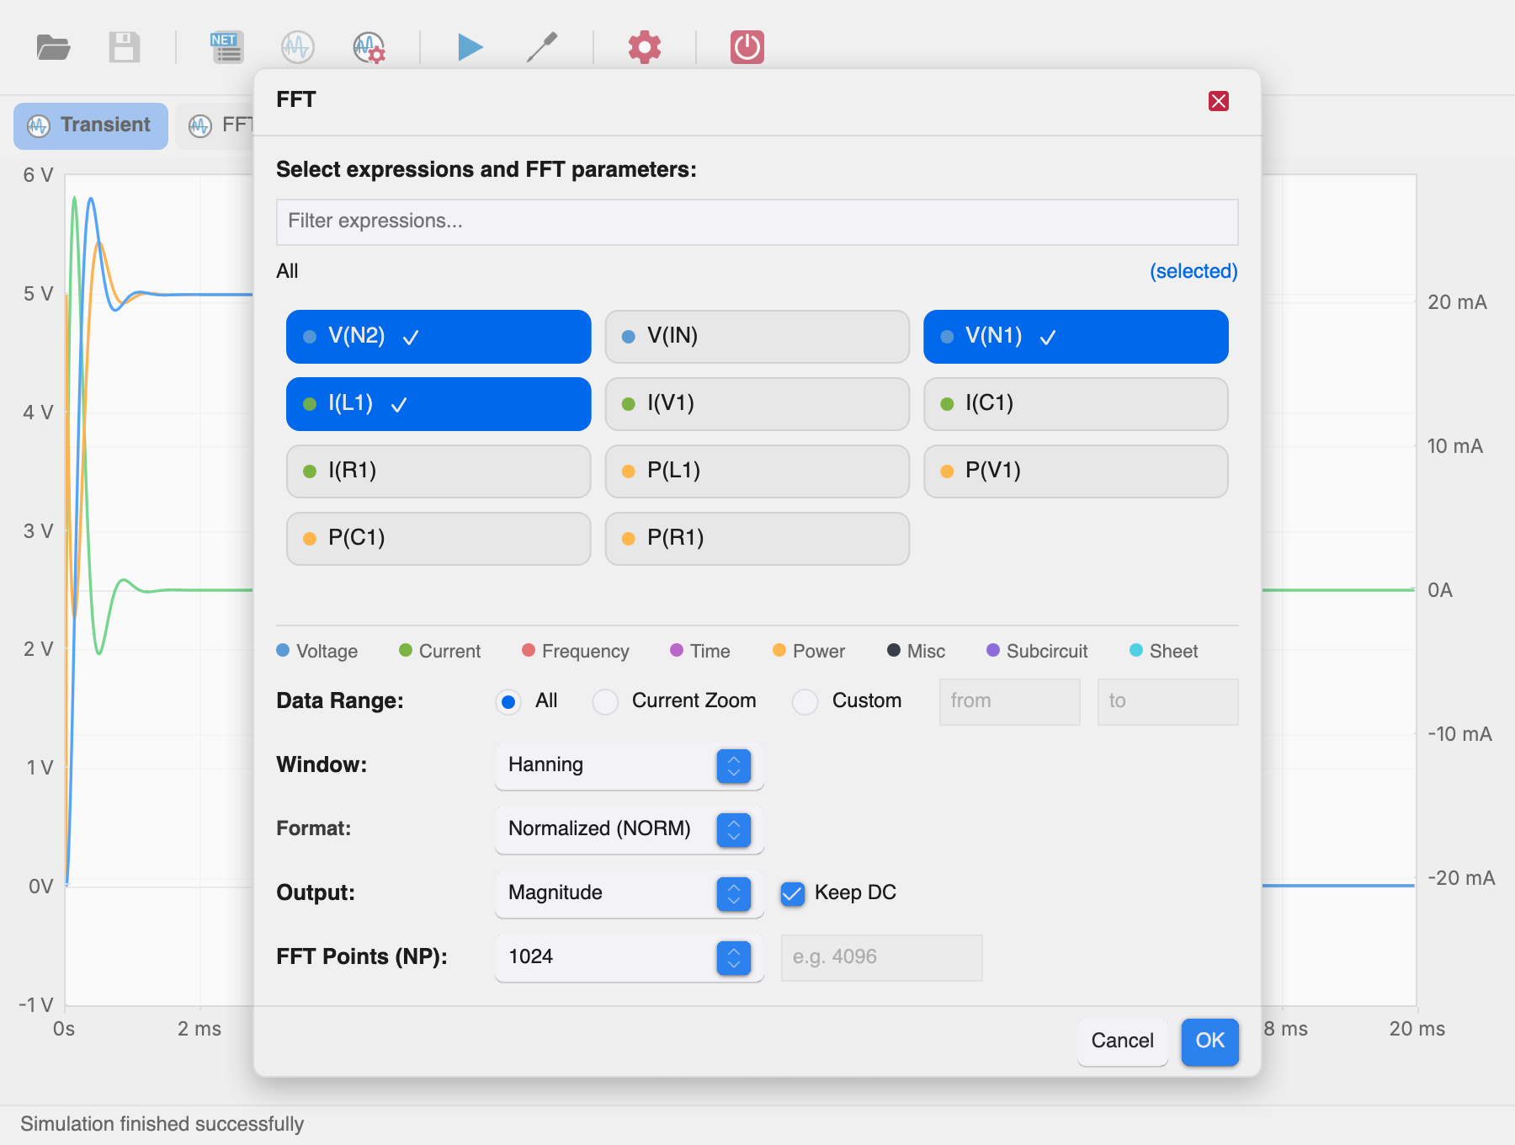The width and height of the screenshot is (1515, 1145).
Task: Open the netlist viewer icon
Action: pyautogui.click(x=227, y=47)
